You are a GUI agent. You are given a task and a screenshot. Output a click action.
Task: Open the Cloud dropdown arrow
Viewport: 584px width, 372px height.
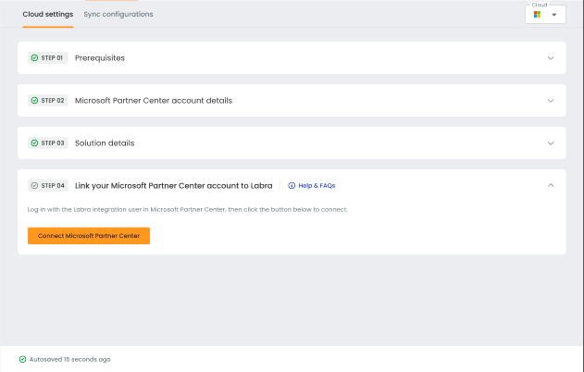pyautogui.click(x=554, y=15)
